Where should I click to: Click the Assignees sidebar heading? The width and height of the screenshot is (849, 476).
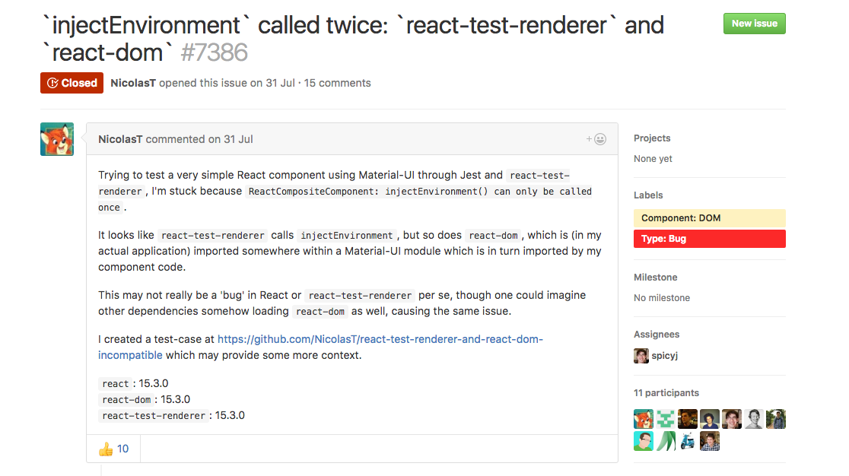pyautogui.click(x=657, y=335)
